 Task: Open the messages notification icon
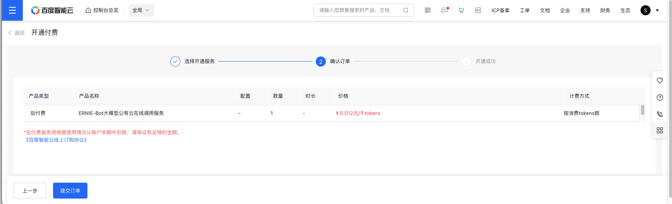coord(444,10)
